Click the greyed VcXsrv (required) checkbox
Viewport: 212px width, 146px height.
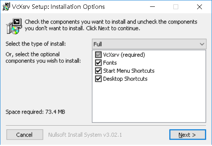point(98,55)
